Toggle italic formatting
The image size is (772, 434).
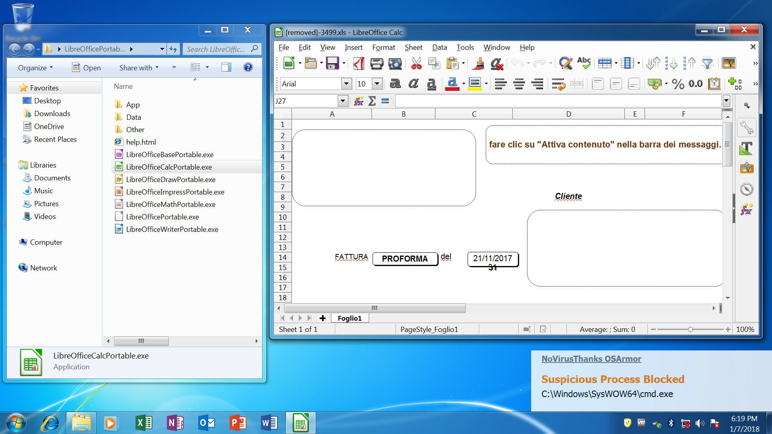point(413,84)
